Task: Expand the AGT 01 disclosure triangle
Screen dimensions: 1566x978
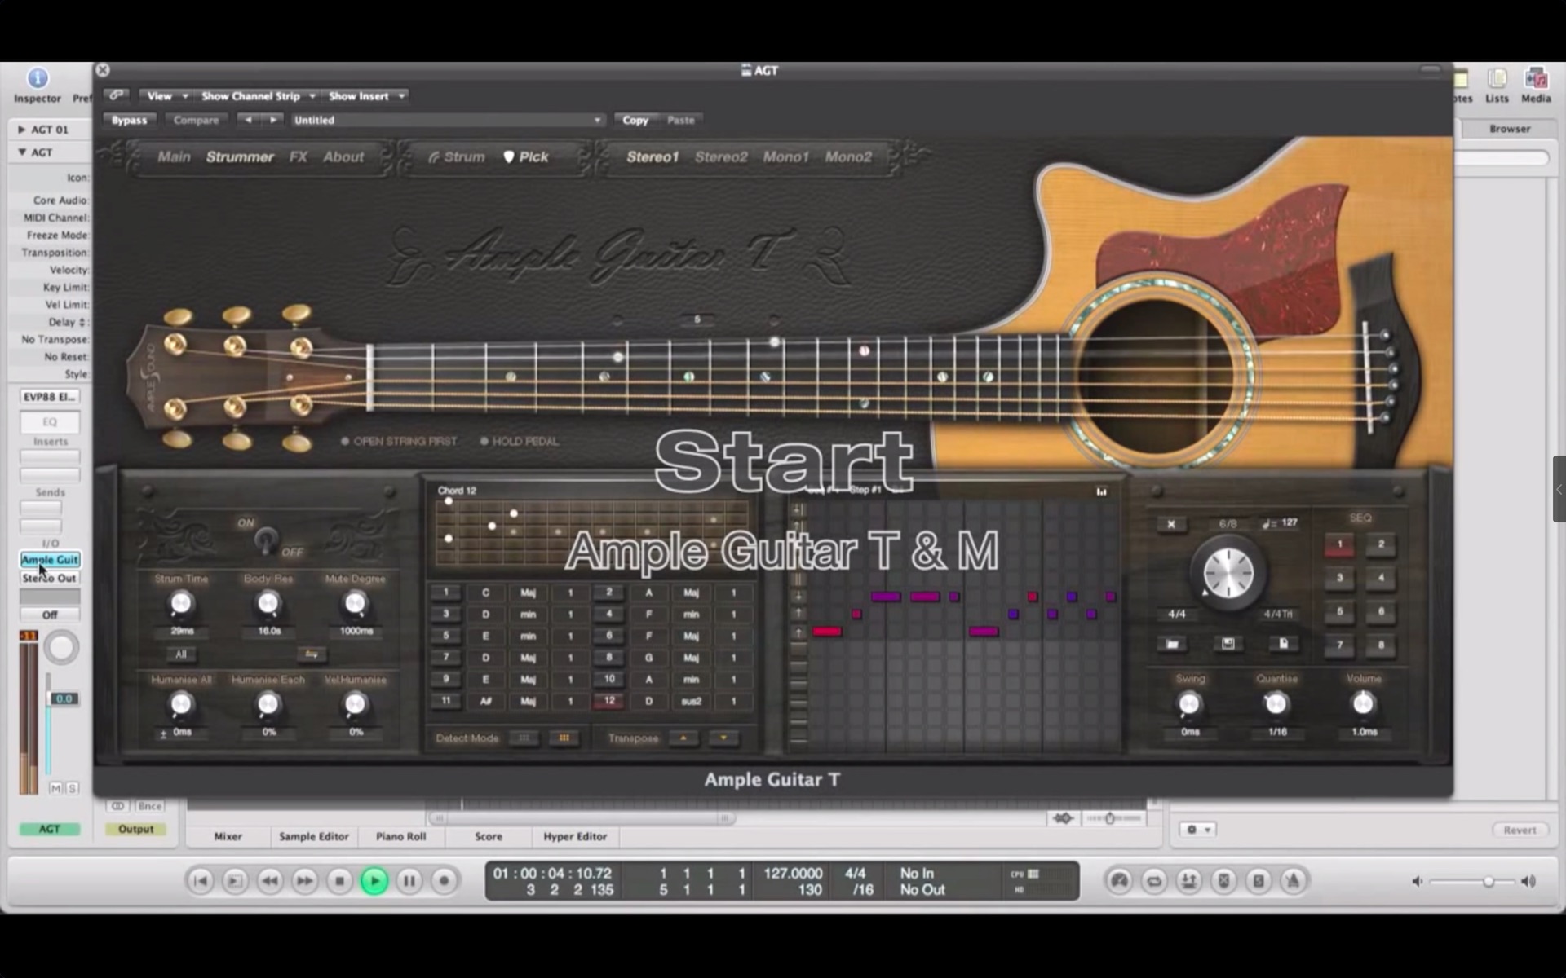Action: pos(22,129)
